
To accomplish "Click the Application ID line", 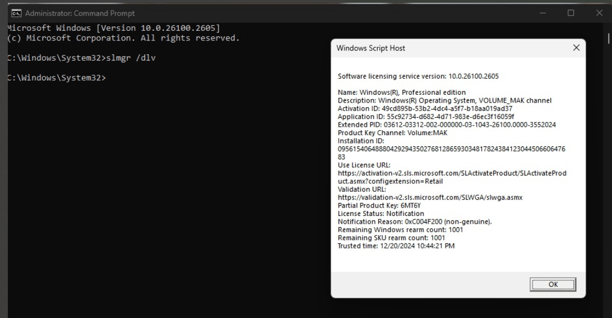I will [x=426, y=117].
